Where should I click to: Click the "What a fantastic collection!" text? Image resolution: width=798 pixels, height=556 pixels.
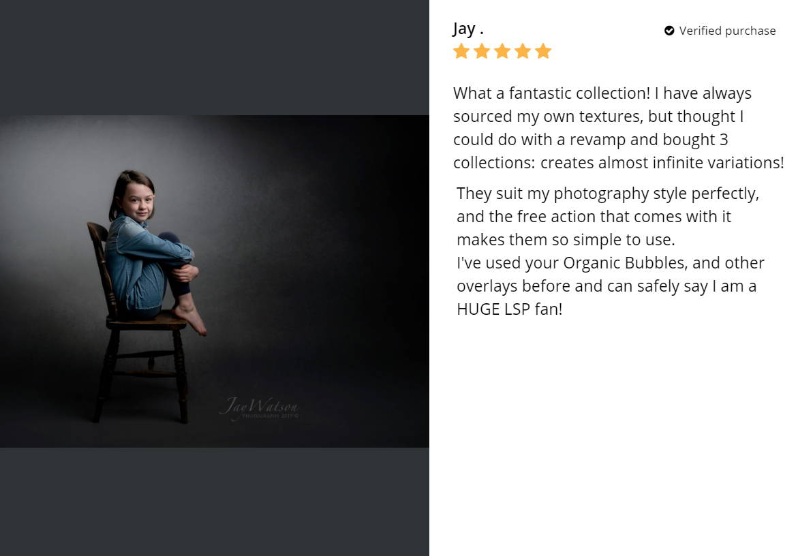(552, 93)
